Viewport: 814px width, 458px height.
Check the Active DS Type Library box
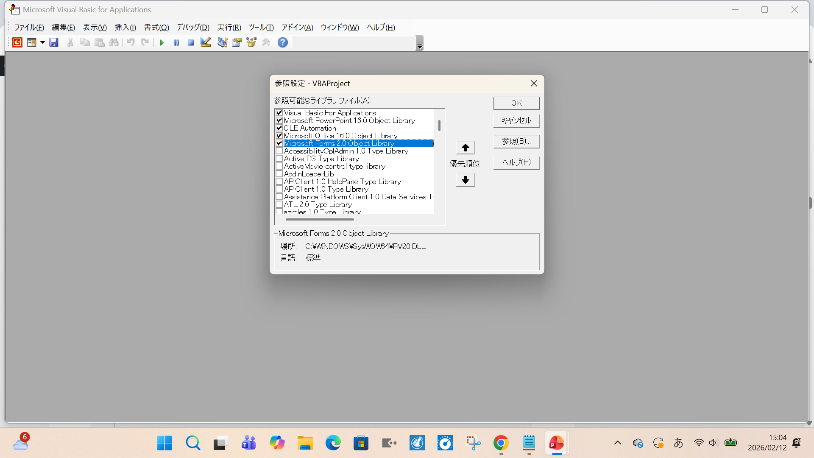click(x=279, y=159)
